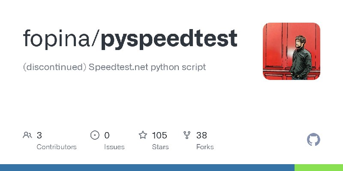343x171 pixels.
Task: Click the fork count 38
Action: point(202,135)
